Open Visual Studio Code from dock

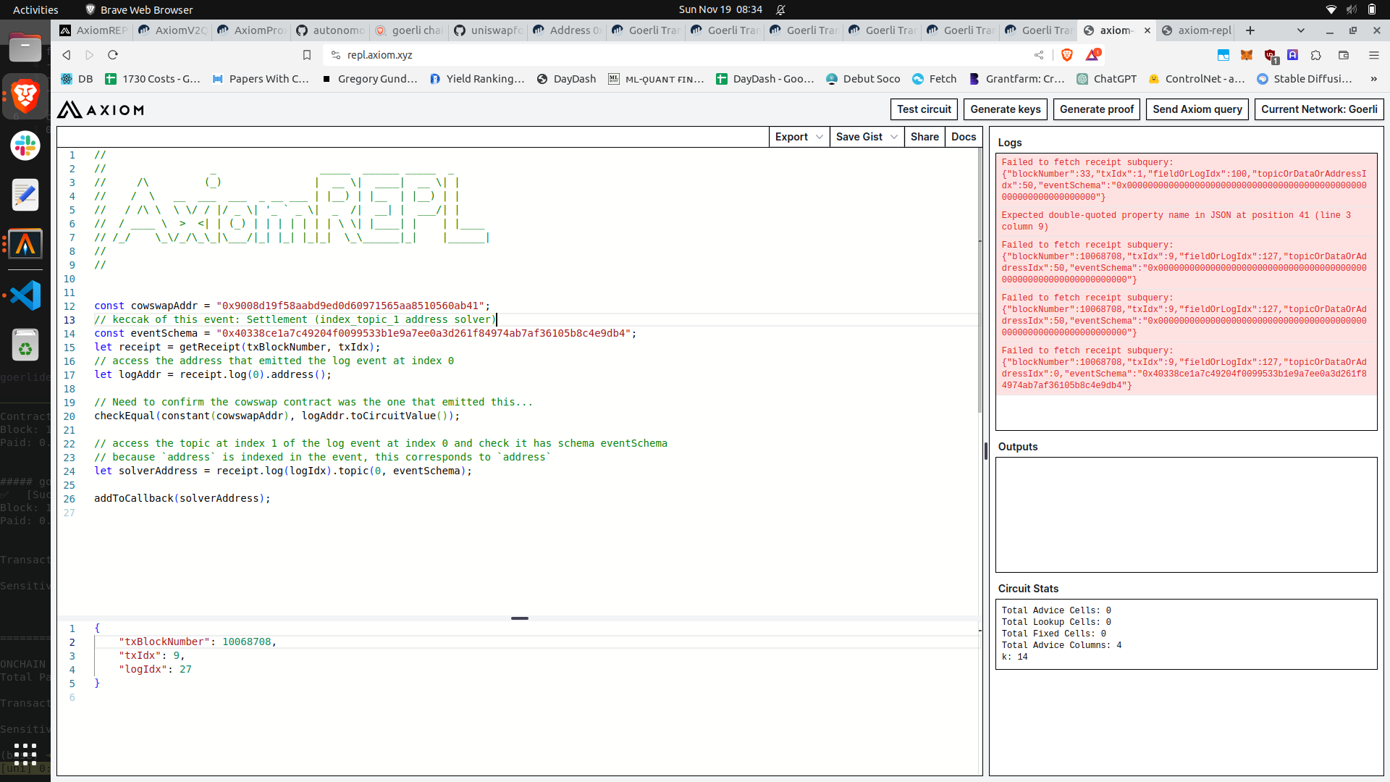point(25,295)
